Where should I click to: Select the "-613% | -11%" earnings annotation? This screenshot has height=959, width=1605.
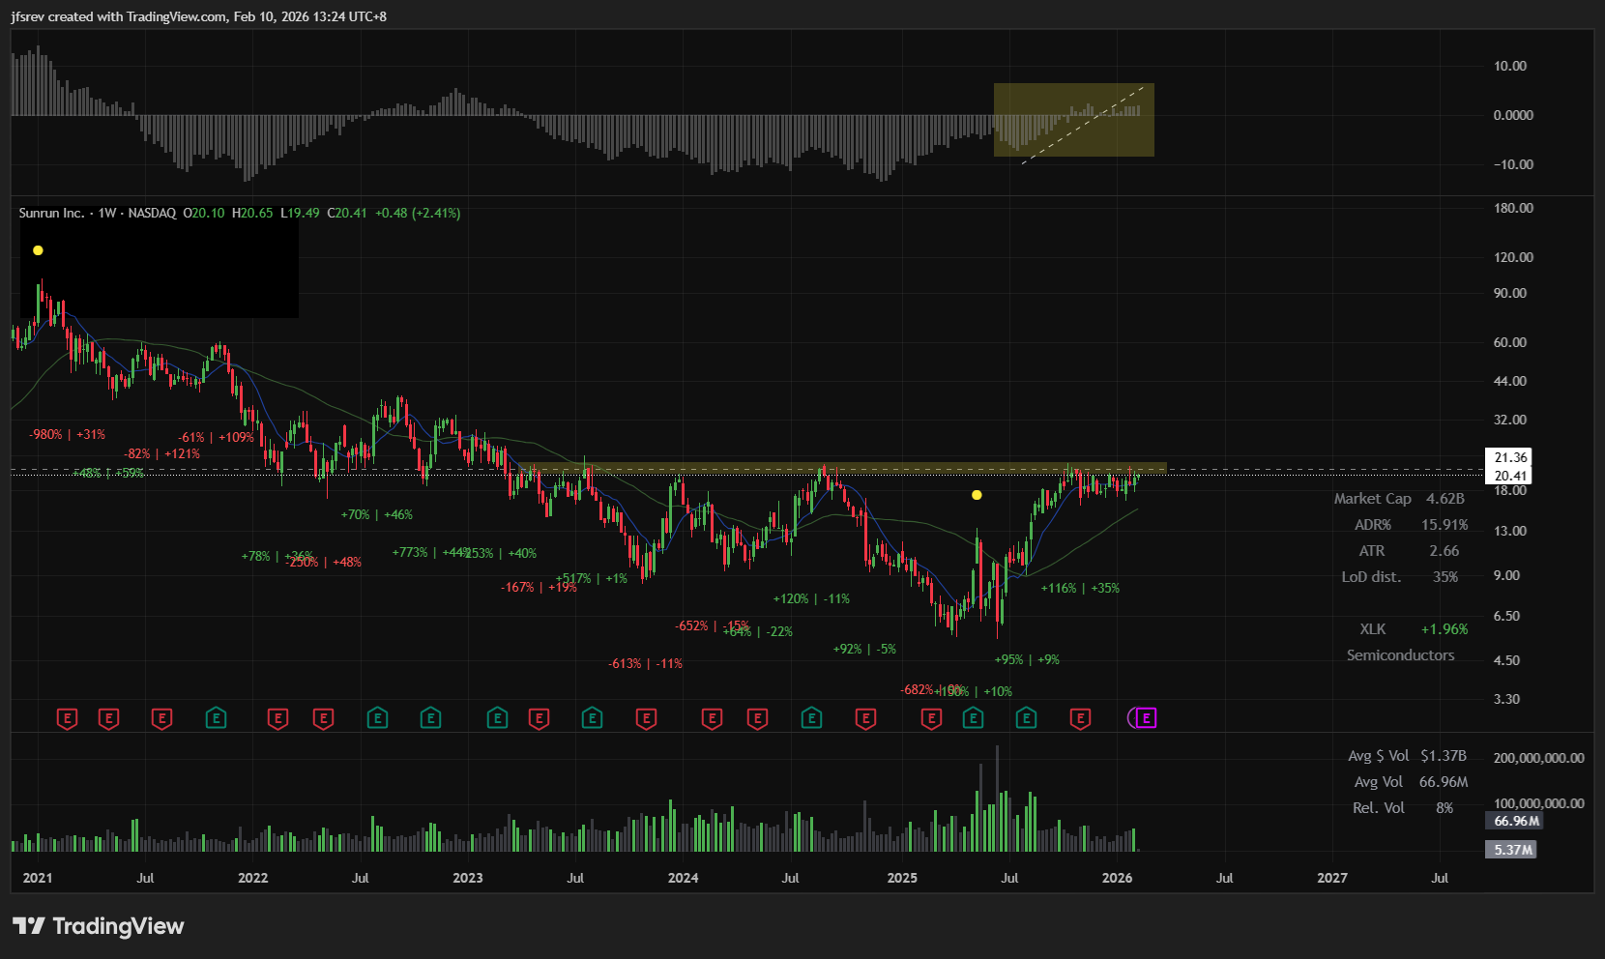tap(645, 664)
